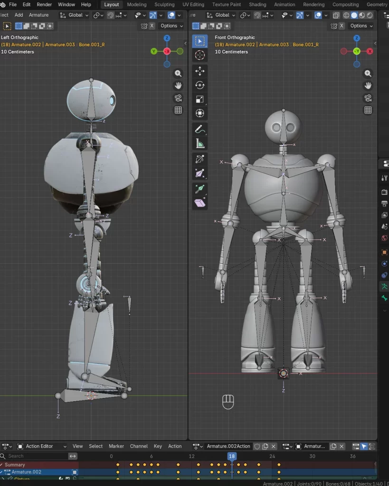
Task: Open the Object properties tab
Action: pyautogui.click(x=384, y=252)
